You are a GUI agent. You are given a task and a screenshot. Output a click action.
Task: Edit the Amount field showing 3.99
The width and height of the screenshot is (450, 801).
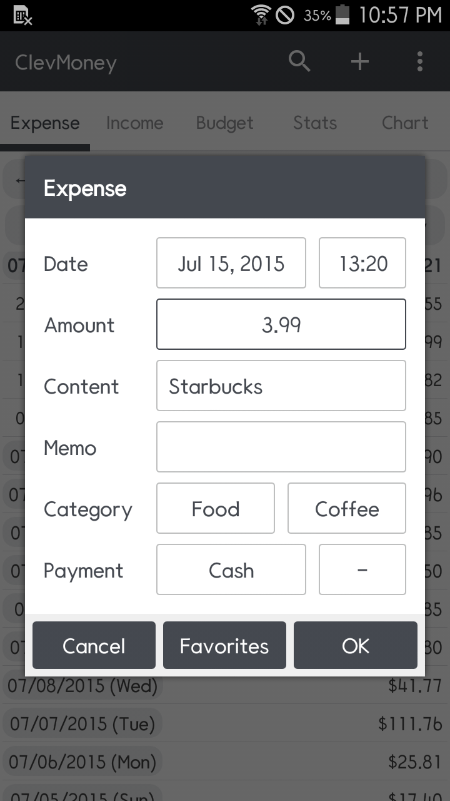281,324
